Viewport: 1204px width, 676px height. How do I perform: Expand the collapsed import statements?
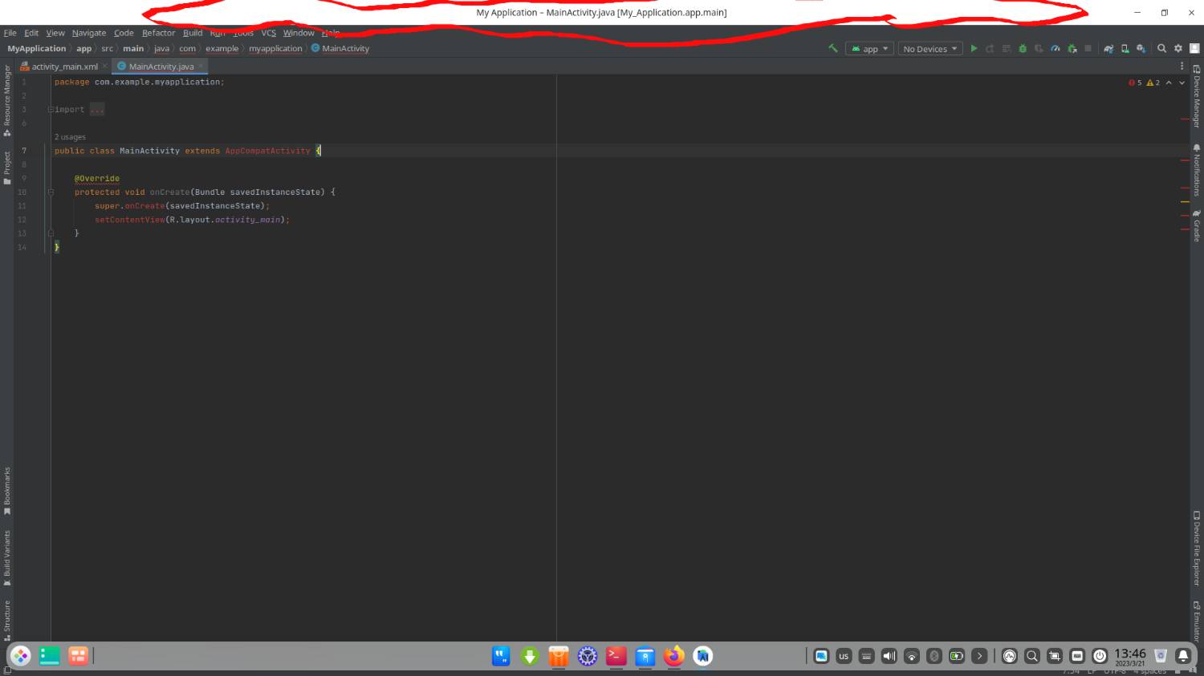(x=97, y=110)
